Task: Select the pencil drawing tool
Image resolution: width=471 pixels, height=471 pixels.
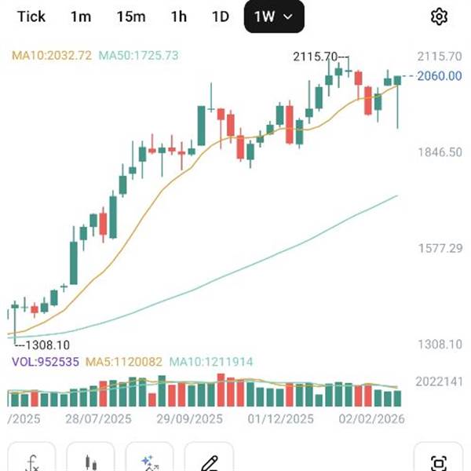Action: click(209, 462)
